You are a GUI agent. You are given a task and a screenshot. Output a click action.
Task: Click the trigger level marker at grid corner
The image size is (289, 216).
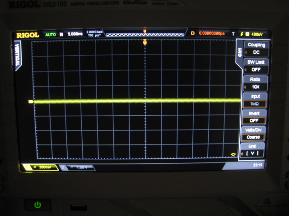(x=233, y=155)
